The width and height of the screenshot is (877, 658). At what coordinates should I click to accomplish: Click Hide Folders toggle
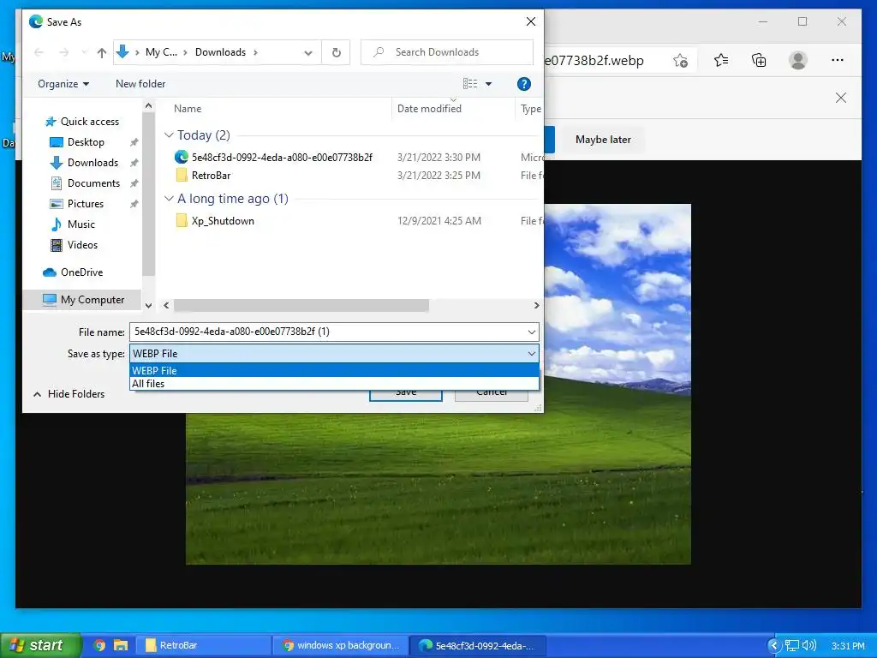coord(69,394)
